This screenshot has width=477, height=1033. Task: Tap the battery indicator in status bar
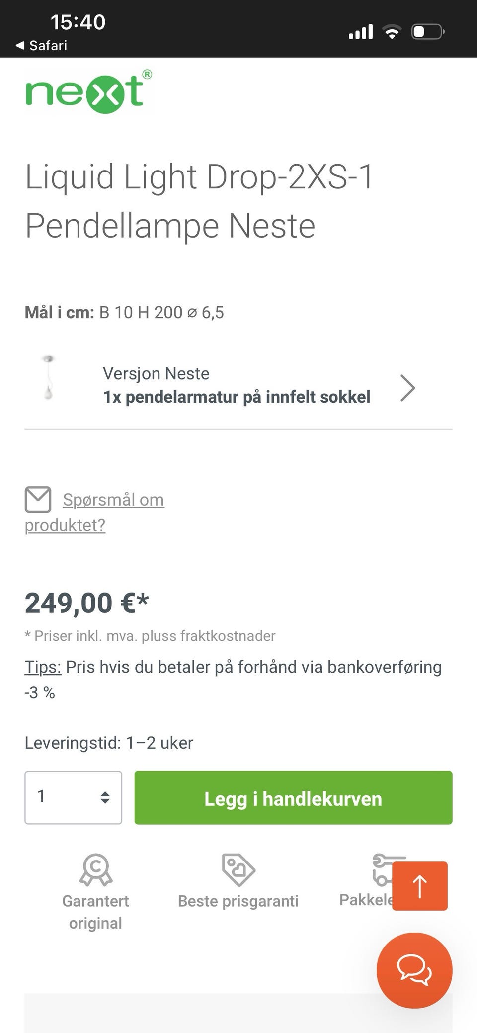pos(428,32)
